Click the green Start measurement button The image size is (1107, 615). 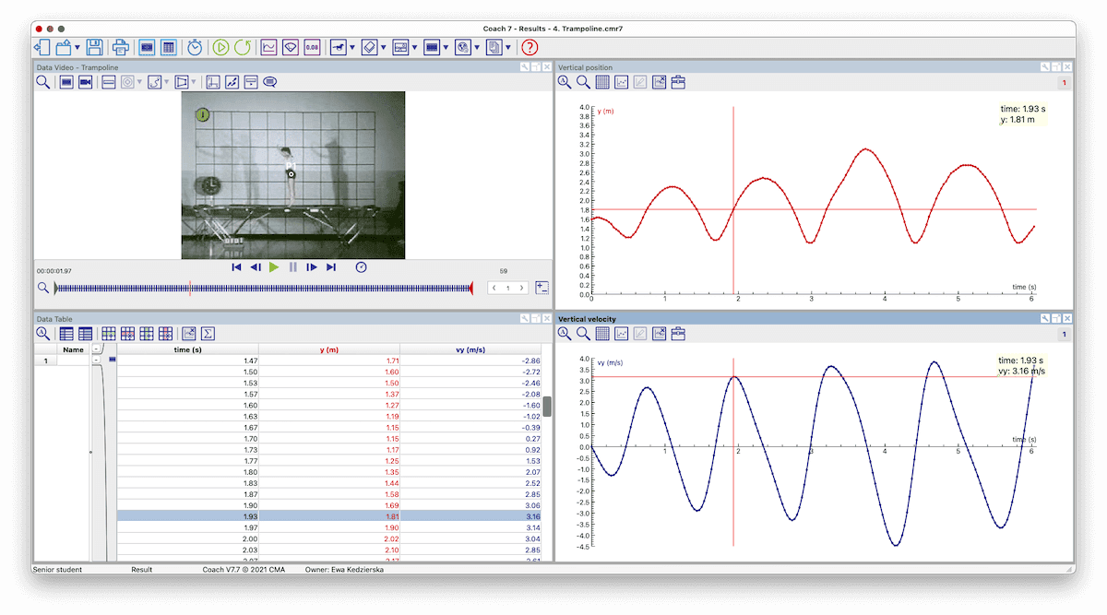(x=221, y=47)
